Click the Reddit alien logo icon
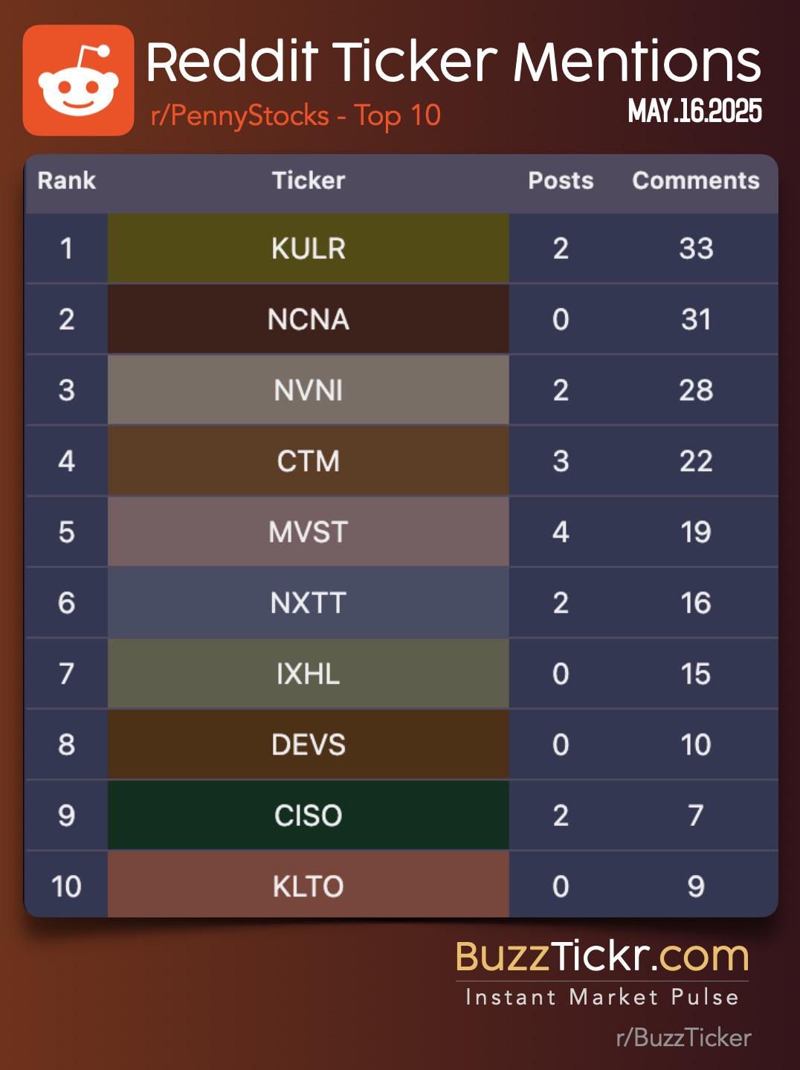Viewport: 800px width, 1070px height. pyautogui.click(x=79, y=80)
